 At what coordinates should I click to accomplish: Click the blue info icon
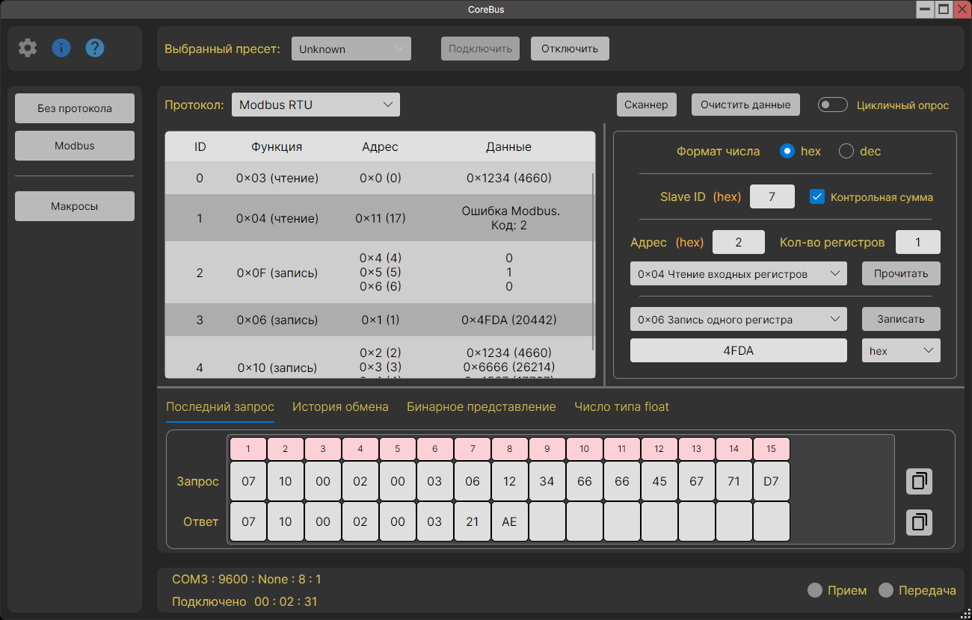coord(61,49)
